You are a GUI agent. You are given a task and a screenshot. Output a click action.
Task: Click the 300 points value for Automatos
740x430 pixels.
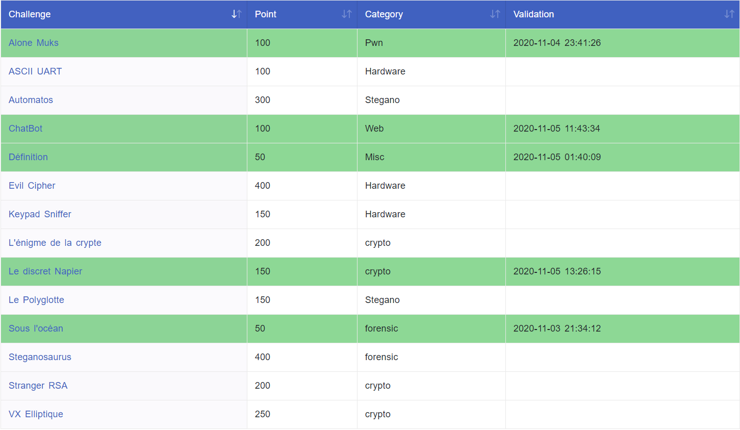263,100
